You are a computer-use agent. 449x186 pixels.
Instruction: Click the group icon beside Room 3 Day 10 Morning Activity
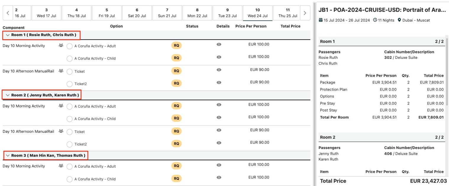(x=61, y=166)
